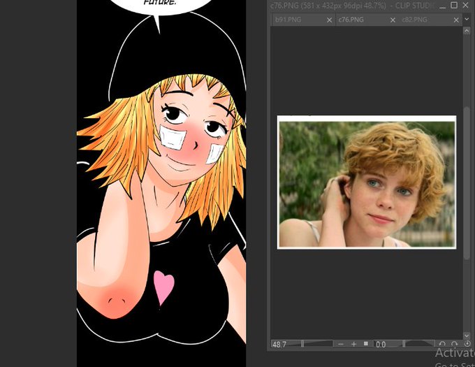Screen dimensions: 475x367
Task: Click the reference photo in the c76.PNG canvas
Action: (x=367, y=182)
